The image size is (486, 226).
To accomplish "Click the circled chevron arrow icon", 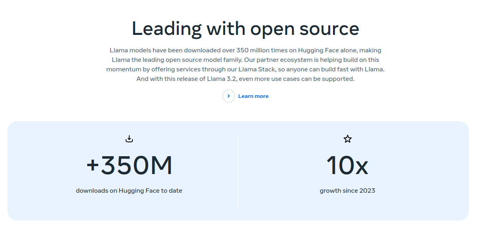I will [x=229, y=96].
